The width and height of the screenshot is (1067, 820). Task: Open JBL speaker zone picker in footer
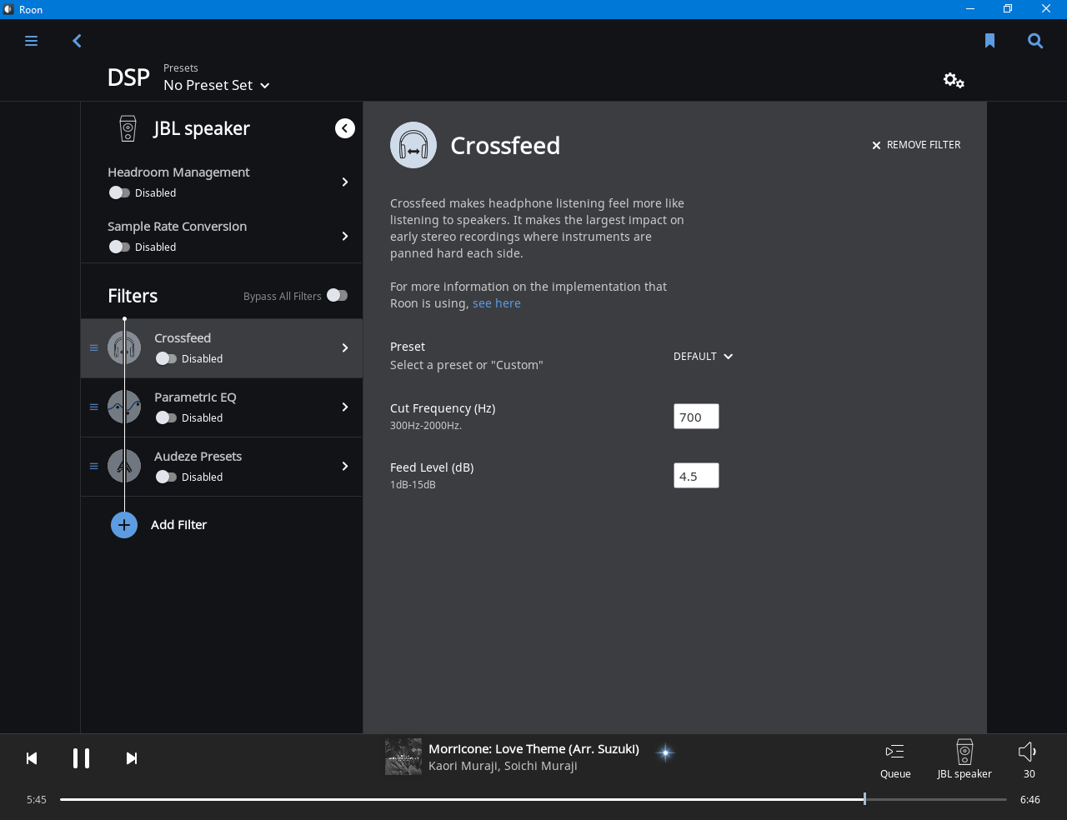[x=964, y=760]
